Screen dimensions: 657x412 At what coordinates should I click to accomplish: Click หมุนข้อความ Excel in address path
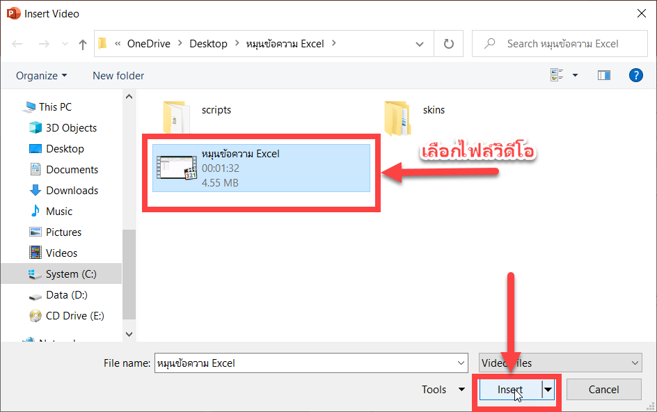[285, 44]
